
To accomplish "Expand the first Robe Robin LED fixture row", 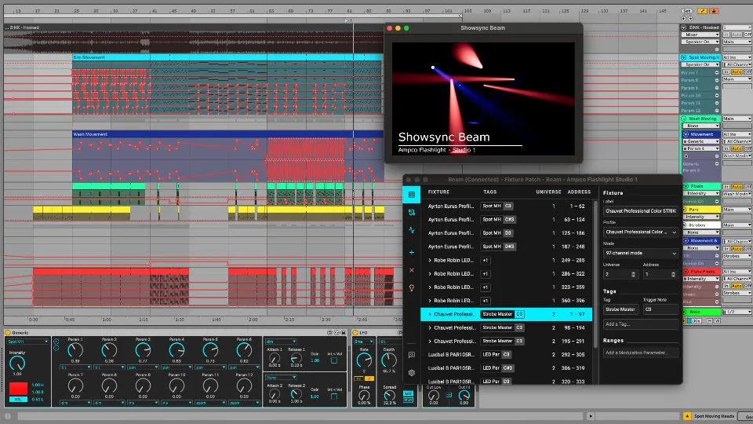I will [x=430, y=260].
